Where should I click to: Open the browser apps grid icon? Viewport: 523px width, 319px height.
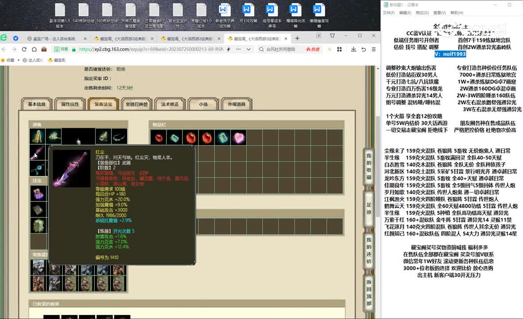click(x=340, y=49)
